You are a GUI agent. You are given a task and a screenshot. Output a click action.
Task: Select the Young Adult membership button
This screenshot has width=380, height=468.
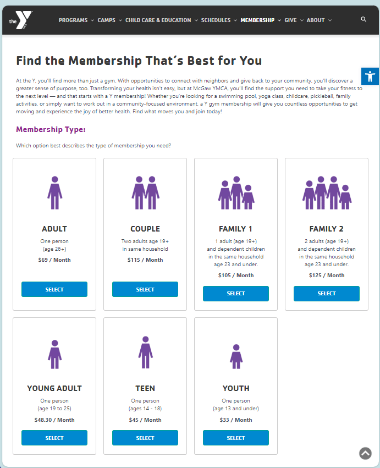click(x=54, y=438)
